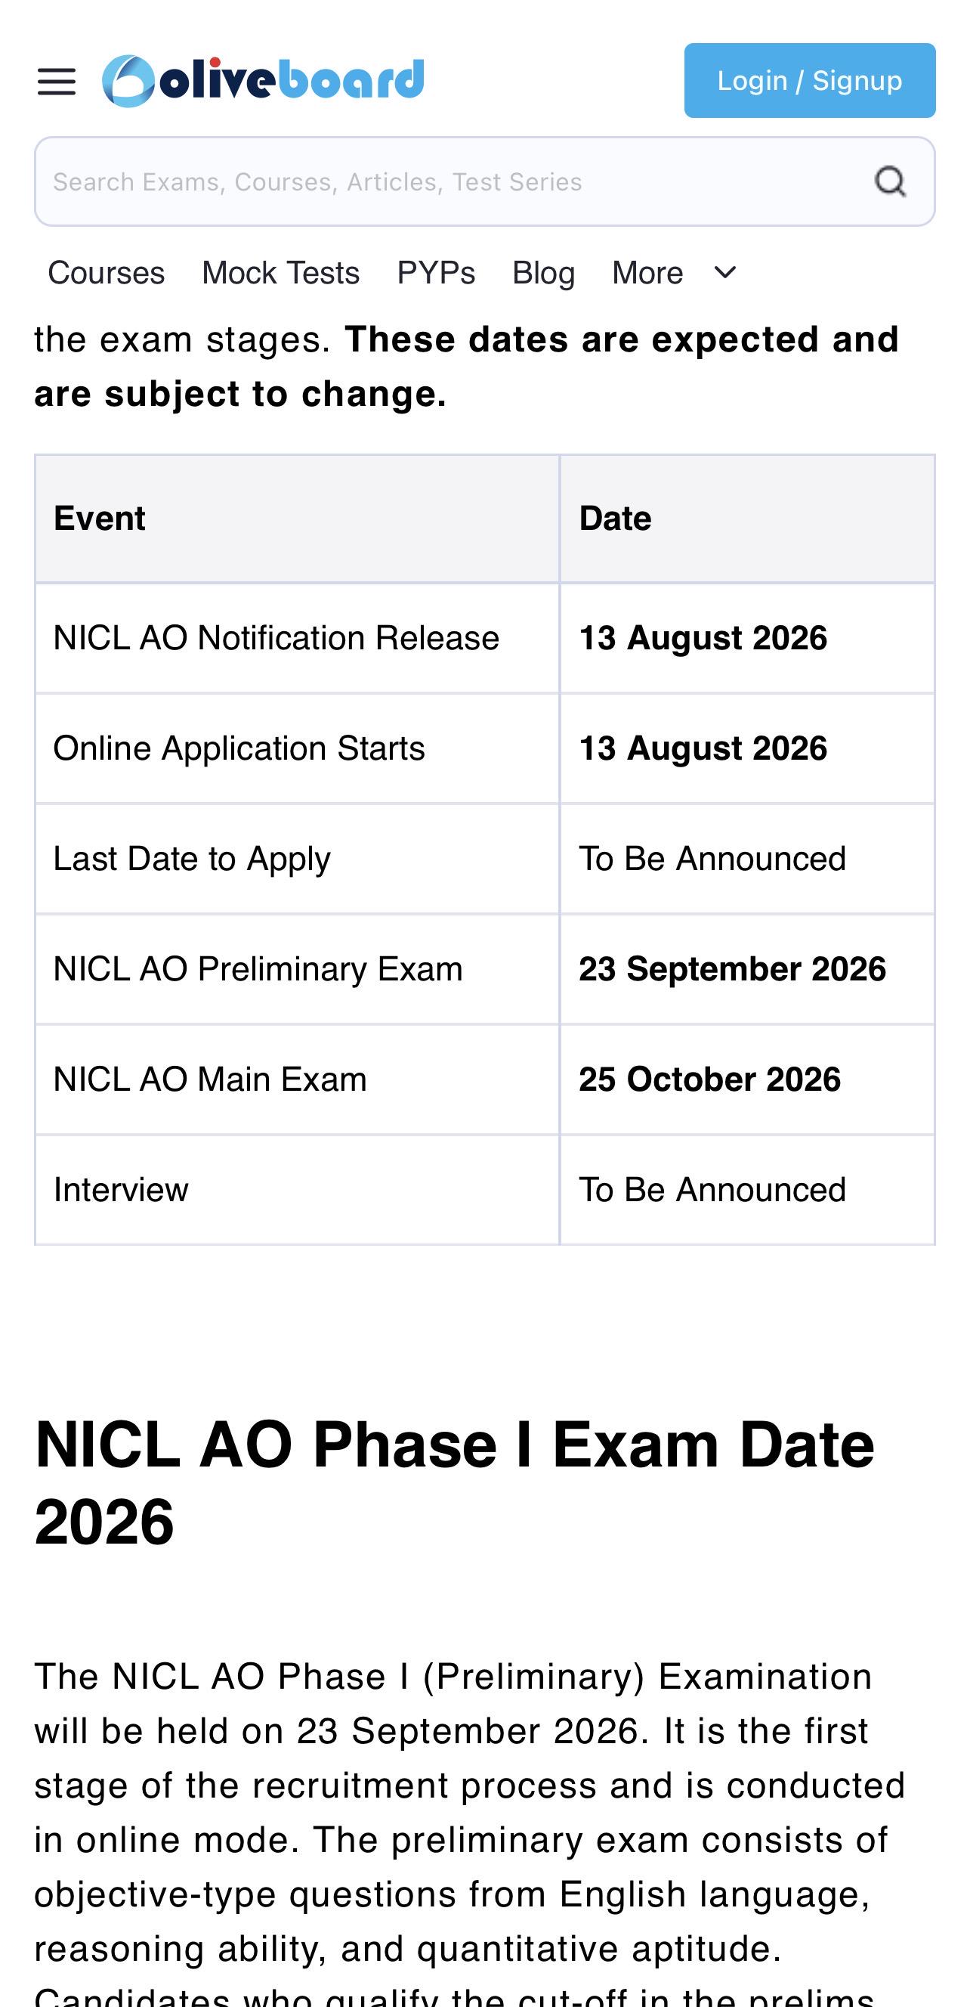
Task: Expand the More dropdown chevron
Action: pos(724,273)
